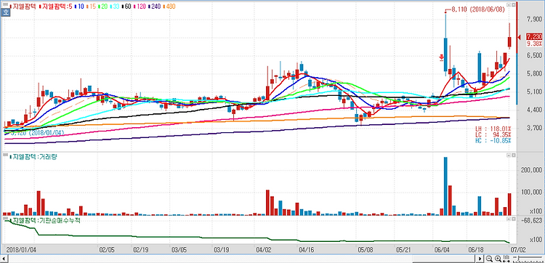Select the 10-day moving average legend
The height and width of the screenshot is (263, 545).
(80, 7)
